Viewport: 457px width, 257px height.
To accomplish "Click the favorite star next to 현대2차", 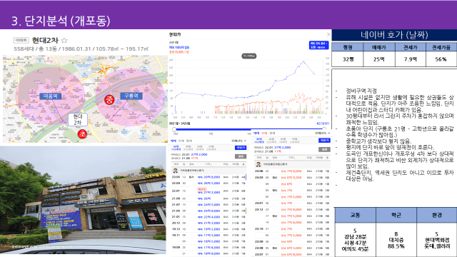I will [x=64, y=40].
